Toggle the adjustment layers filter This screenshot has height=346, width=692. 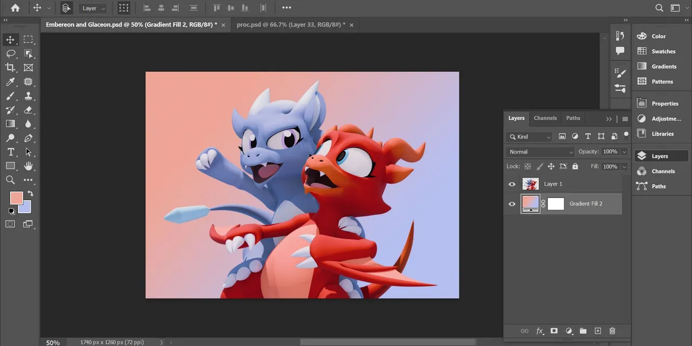pos(575,137)
